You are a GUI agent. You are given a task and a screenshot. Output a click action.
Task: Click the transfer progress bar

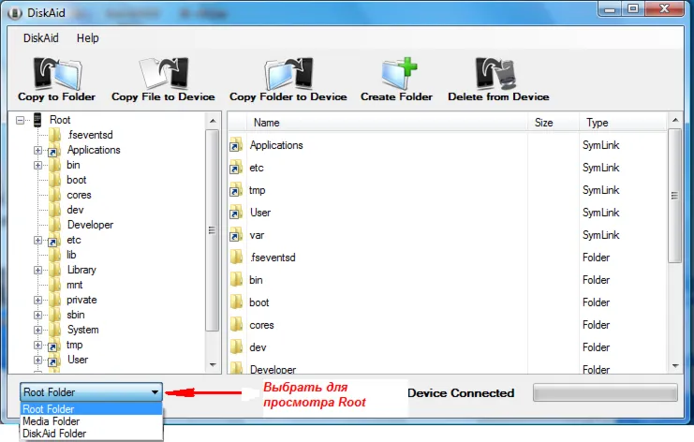pyautogui.click(x=605, y=392)
